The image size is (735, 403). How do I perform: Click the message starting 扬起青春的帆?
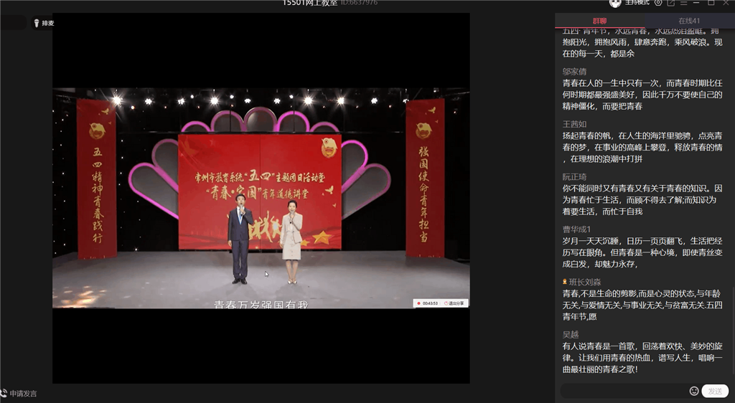[642, 148]
